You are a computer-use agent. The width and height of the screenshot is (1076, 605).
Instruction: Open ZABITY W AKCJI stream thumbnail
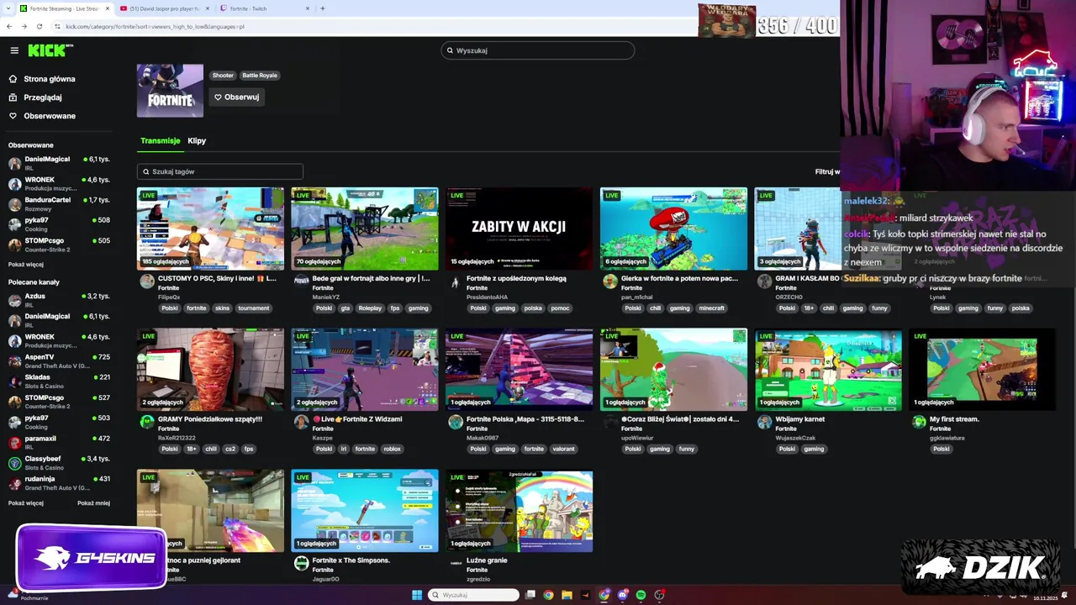519,229
